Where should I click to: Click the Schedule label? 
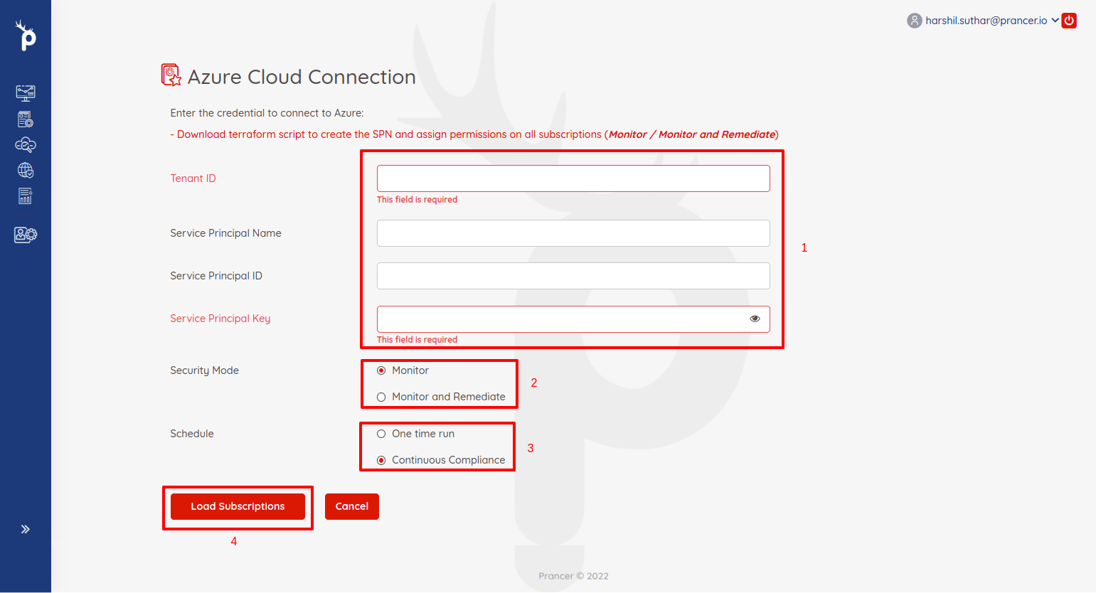coord(192,434)
